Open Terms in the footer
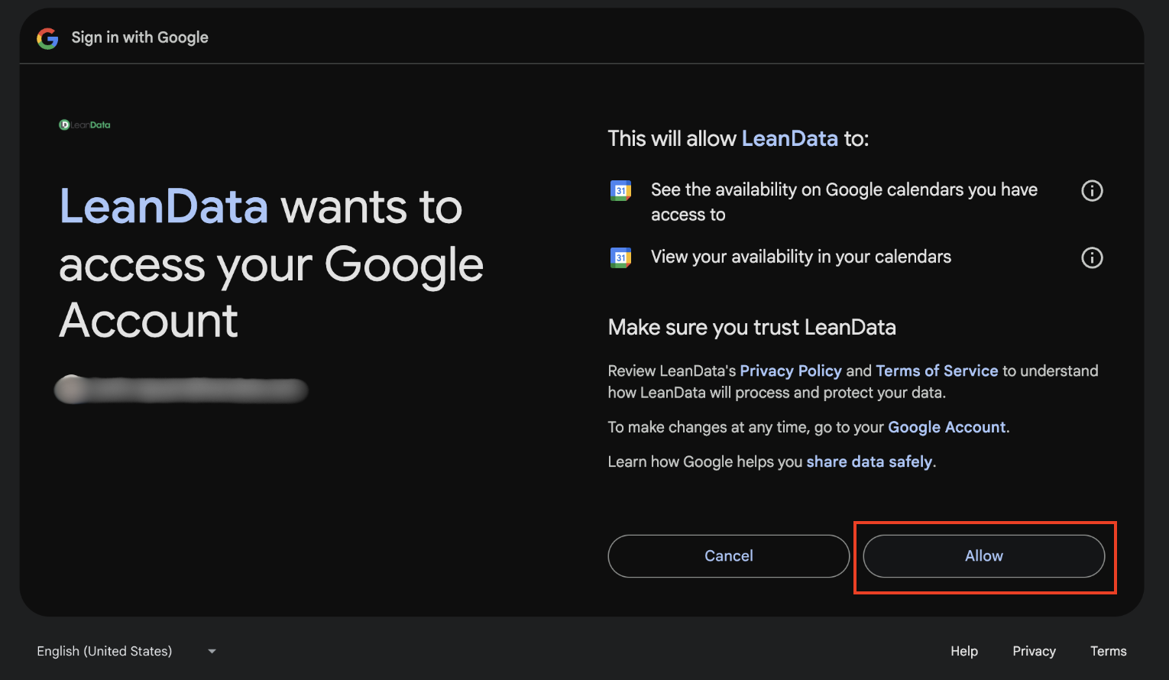Image resolution: width=1169 pixels, height=680 pixels. [1108, 651]
